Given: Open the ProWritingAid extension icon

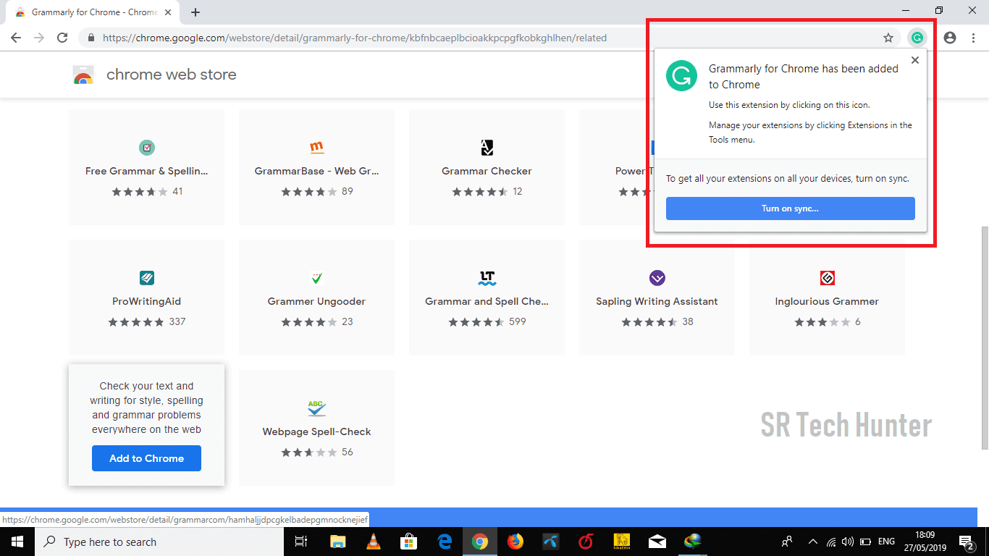Looking at the screenshot, I should click(146, 277).
